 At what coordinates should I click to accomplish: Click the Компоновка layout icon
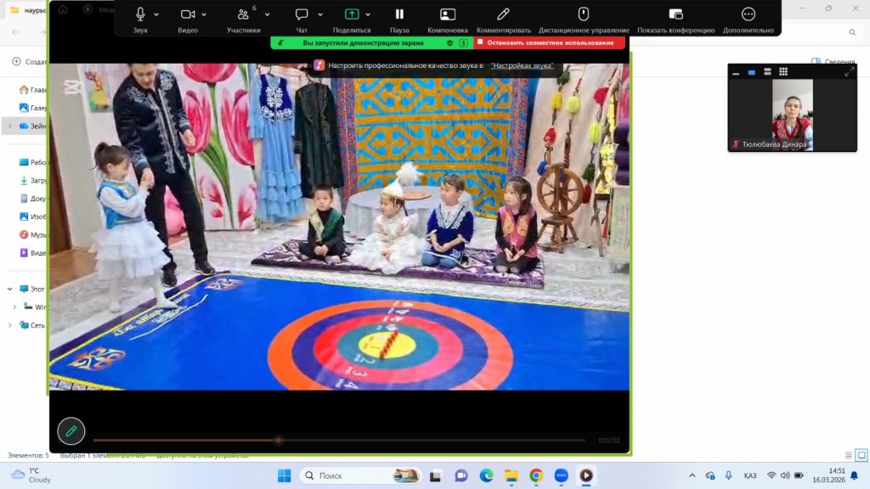[x=448, y=15]
